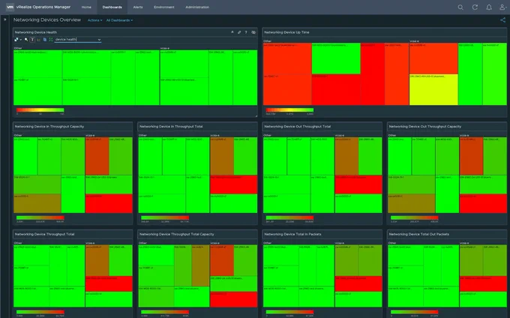Click the color legend under Out Throughput Capacity
510x318 pixels.
[x=414, y=217]
